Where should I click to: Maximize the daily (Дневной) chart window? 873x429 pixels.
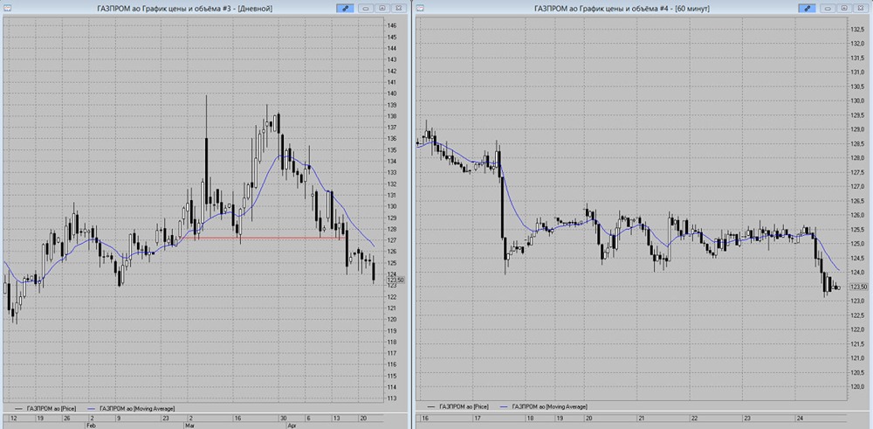(x=382, y=9)
